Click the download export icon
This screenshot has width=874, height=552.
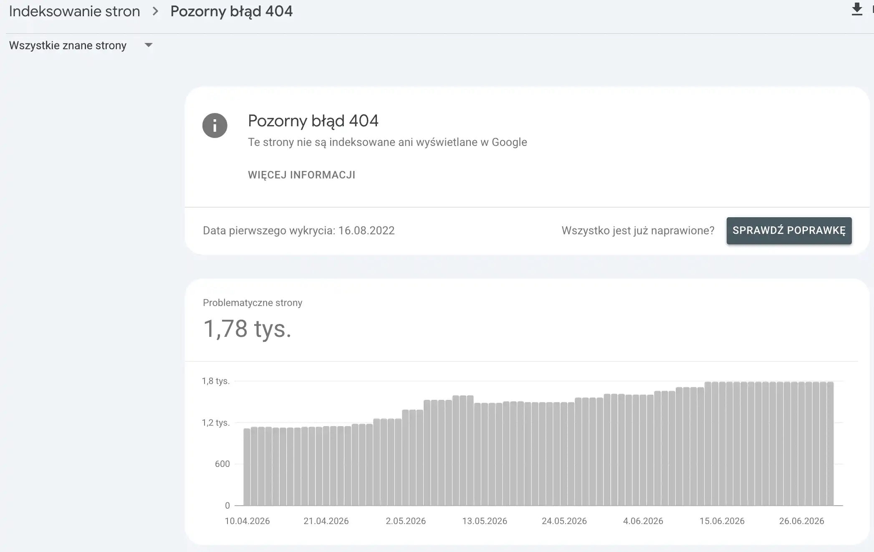pos(856,9)
